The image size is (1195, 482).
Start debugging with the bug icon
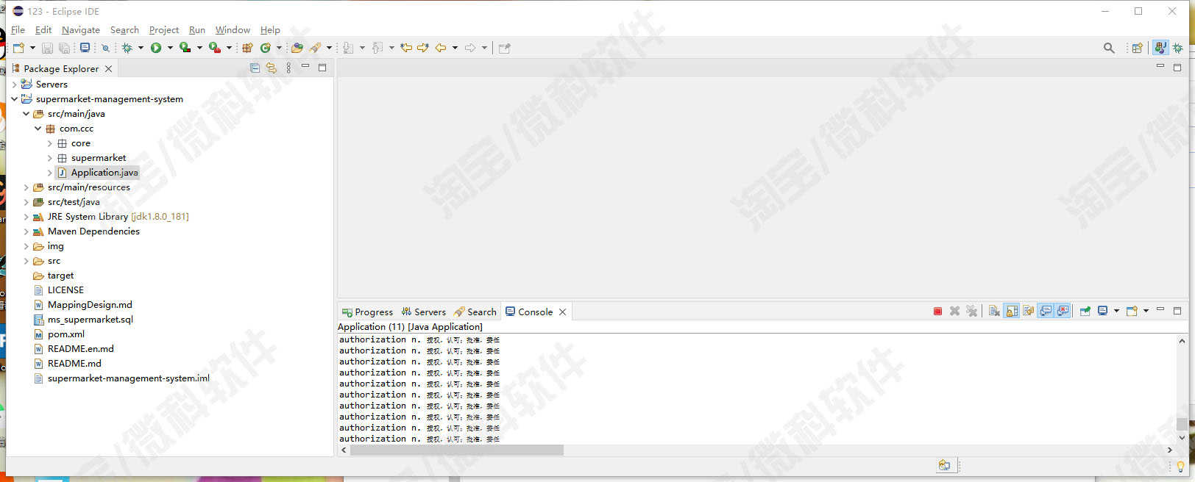(127, 48)
